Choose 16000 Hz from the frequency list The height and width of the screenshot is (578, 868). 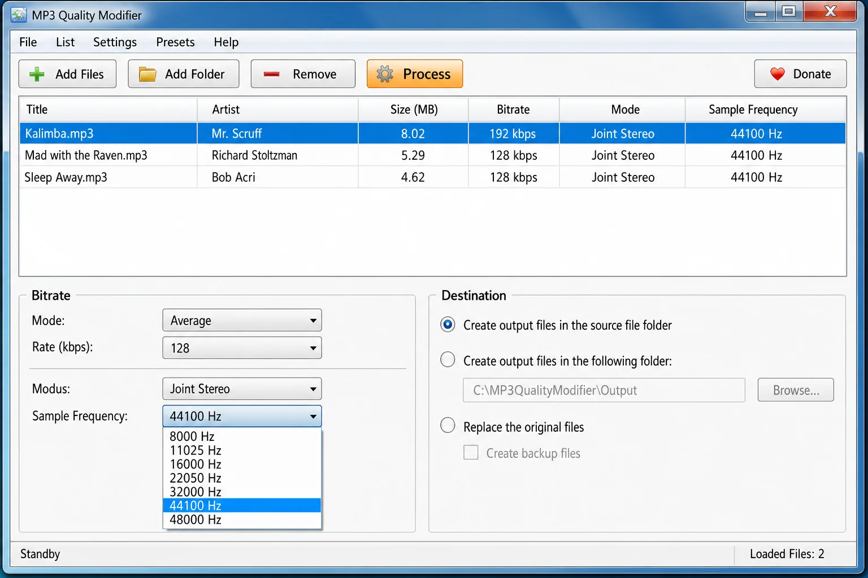pos(242,464)
